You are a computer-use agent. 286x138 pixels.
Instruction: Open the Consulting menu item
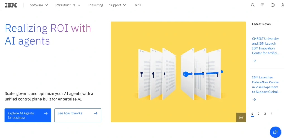point(95,5)
